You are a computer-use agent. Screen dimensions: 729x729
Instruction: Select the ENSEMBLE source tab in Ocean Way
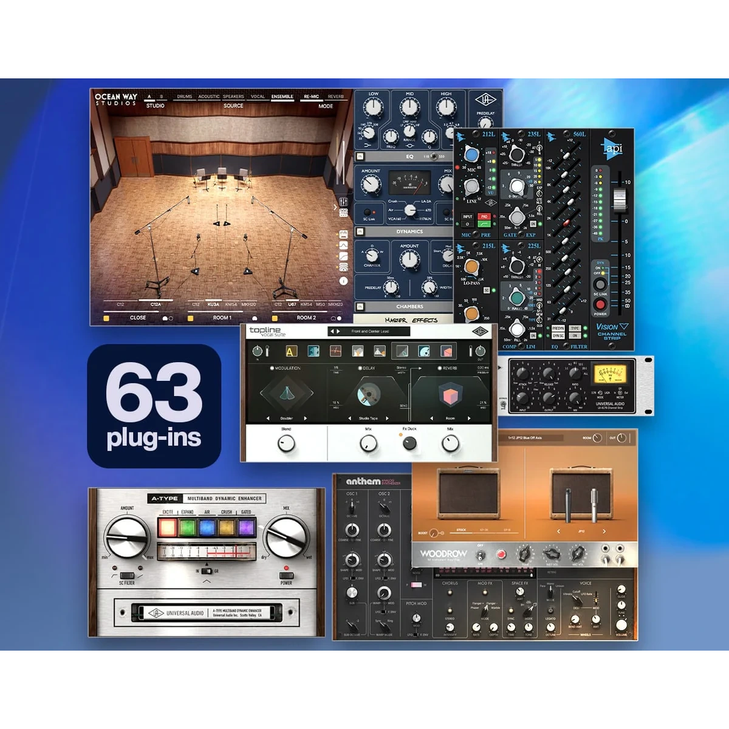282,97
